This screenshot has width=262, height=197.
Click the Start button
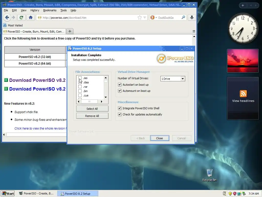[x=8, y=193]
